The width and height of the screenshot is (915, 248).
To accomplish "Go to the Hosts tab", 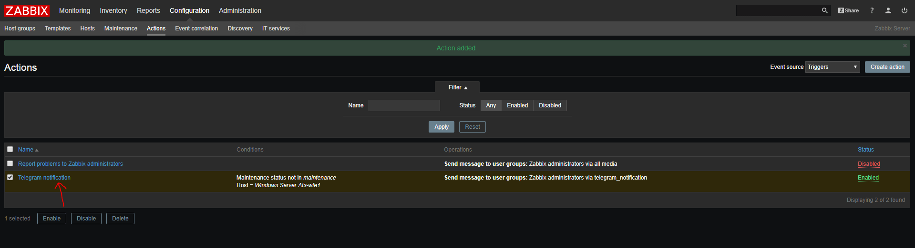I will tap(87, 29).
